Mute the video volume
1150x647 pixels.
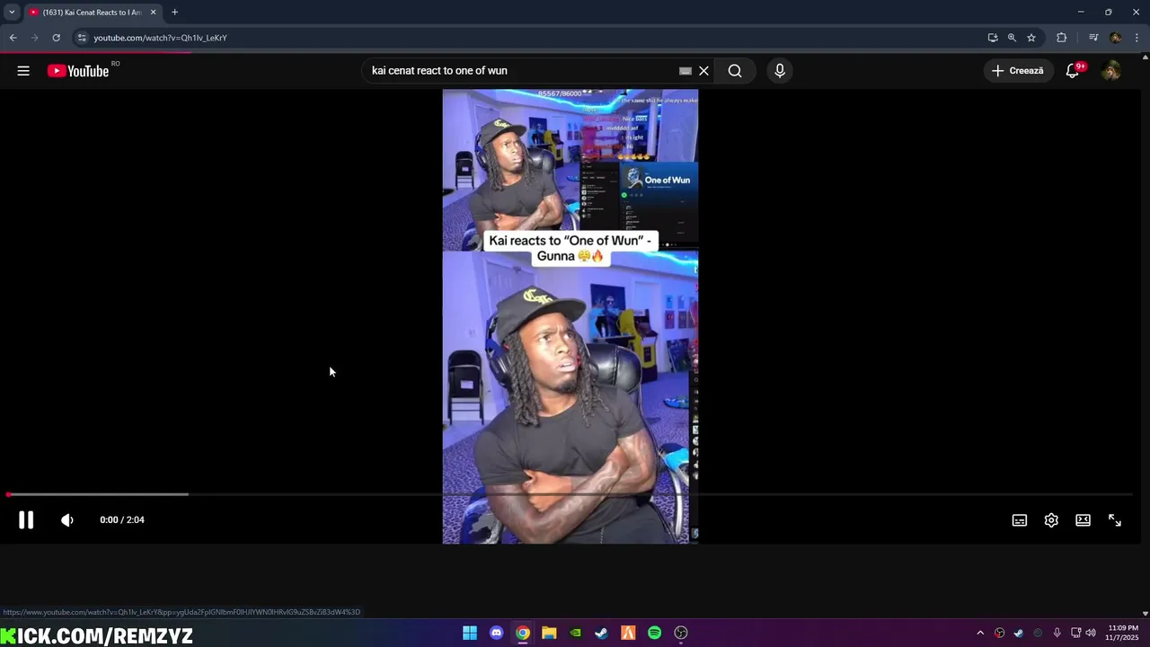coord(67,520)
